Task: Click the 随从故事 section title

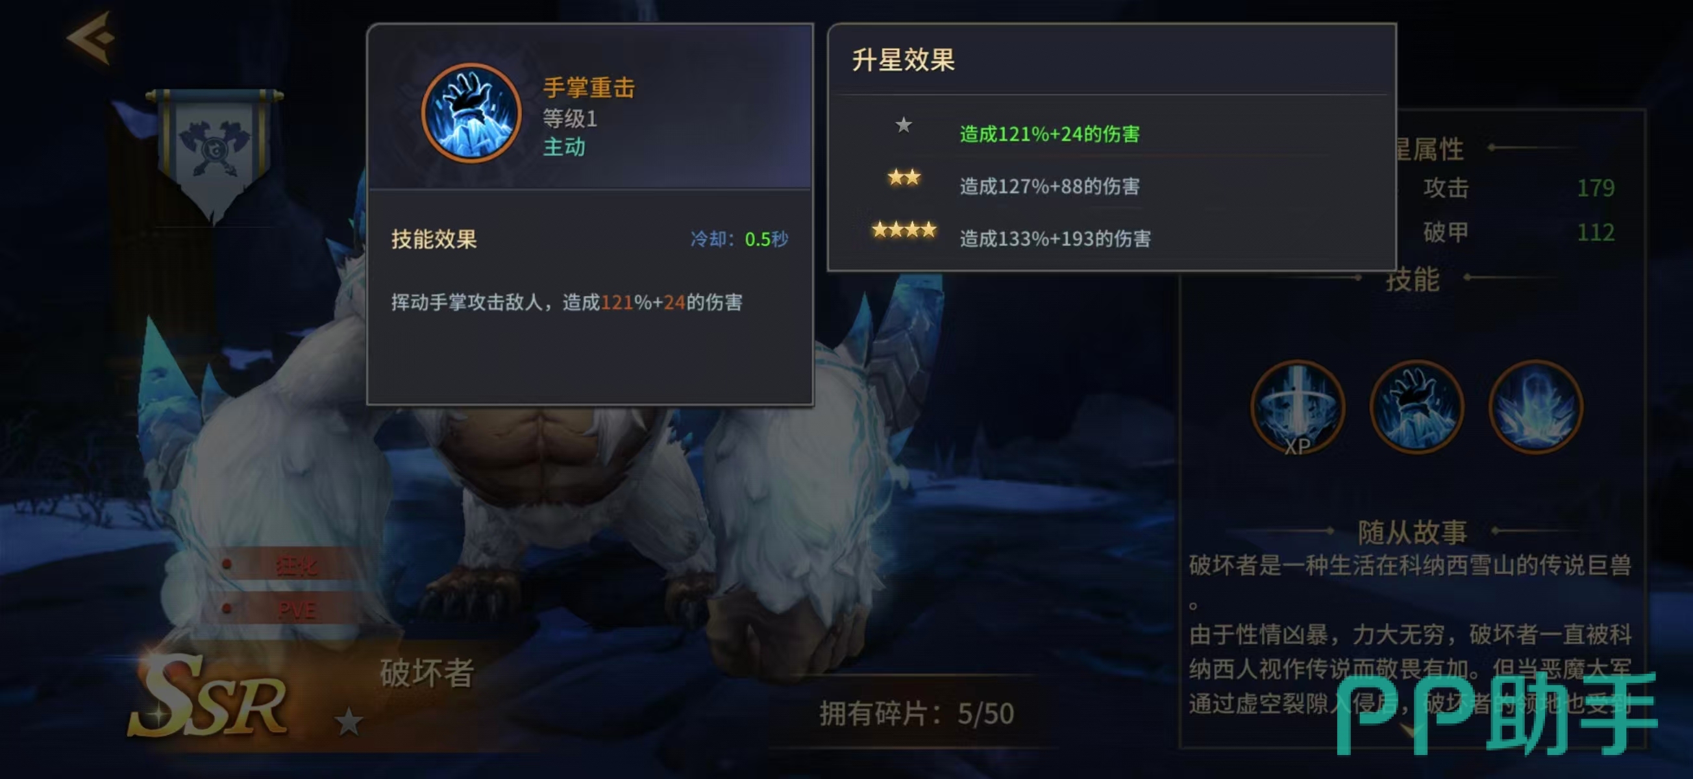Action: (1413, 531)
